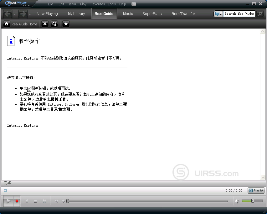Switch to the My Library tab

point(76,14)
